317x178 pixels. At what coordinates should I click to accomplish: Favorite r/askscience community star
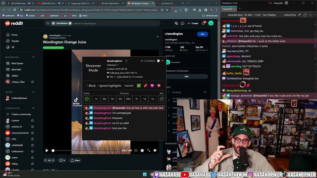point(32,151)
